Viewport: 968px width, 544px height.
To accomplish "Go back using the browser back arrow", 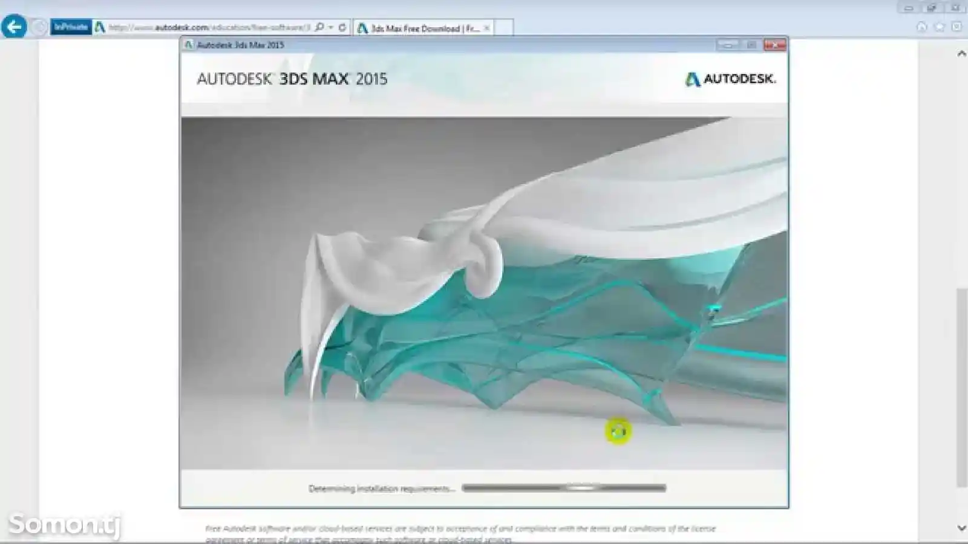I will click(14, 27).
